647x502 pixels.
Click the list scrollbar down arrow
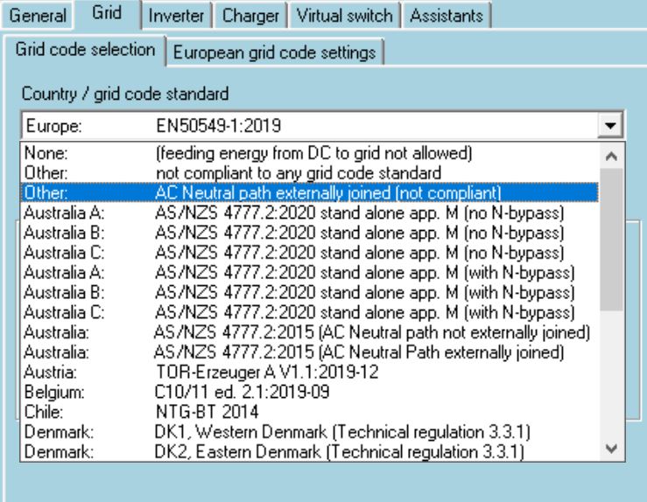pos(611,449)
